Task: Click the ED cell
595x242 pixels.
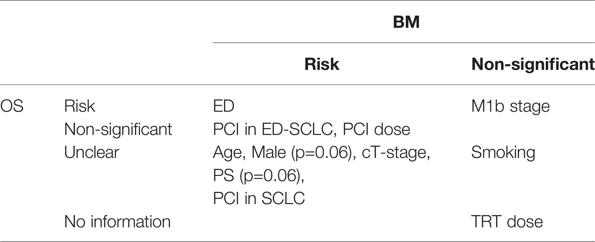Action: 223,107
